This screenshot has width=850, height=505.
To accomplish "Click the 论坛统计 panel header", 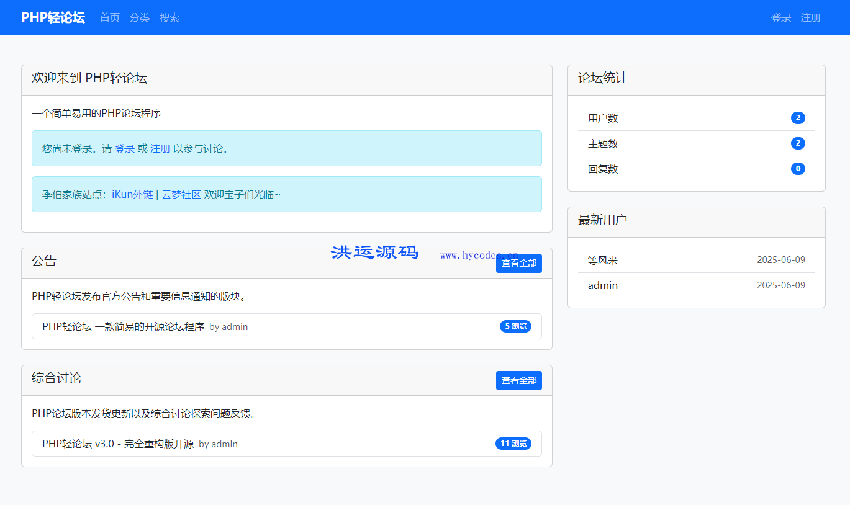I will tap(697, 80).
